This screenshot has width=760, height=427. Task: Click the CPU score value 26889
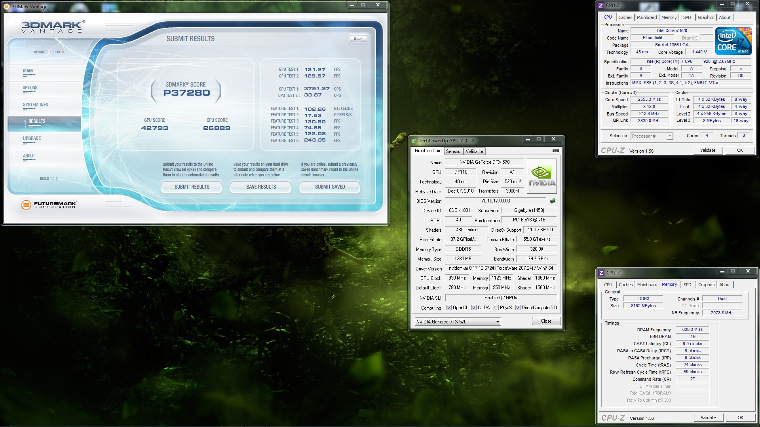tap(217, 128)
